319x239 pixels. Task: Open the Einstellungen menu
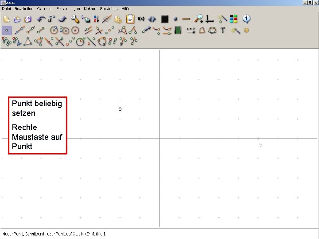[68, 8]
